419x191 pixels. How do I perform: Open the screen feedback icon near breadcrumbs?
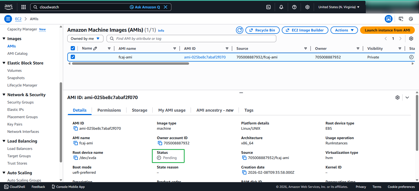[401, 19]
